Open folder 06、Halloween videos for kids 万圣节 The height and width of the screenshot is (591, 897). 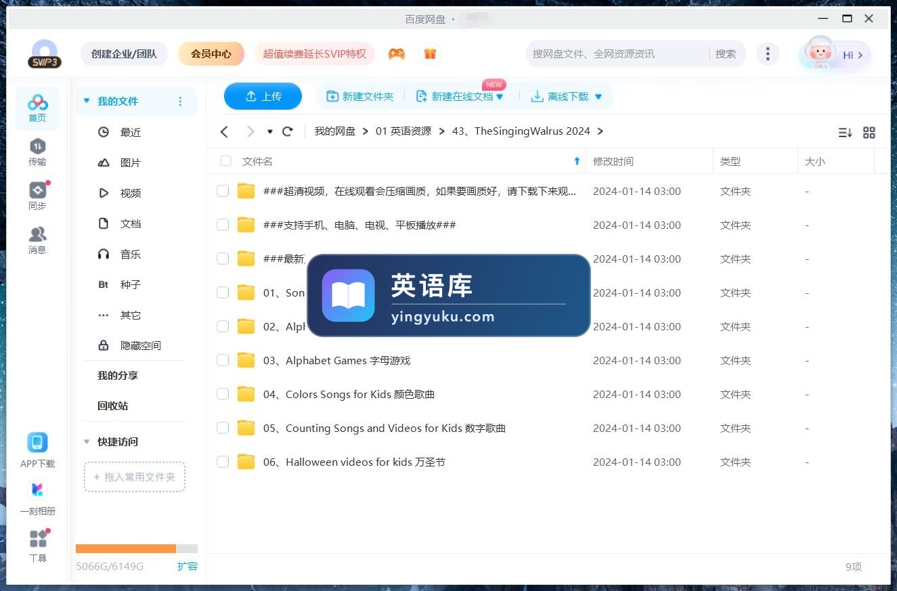click(x=354, y=462)
